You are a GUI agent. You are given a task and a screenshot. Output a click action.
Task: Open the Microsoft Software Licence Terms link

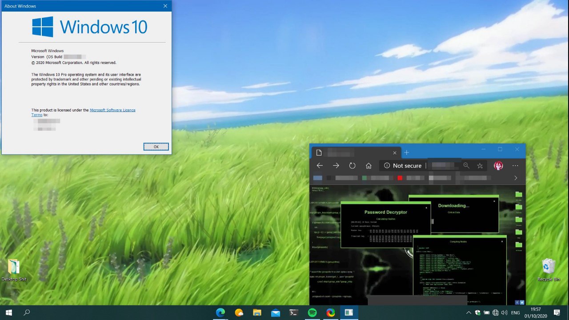click(x=84, y=112)
